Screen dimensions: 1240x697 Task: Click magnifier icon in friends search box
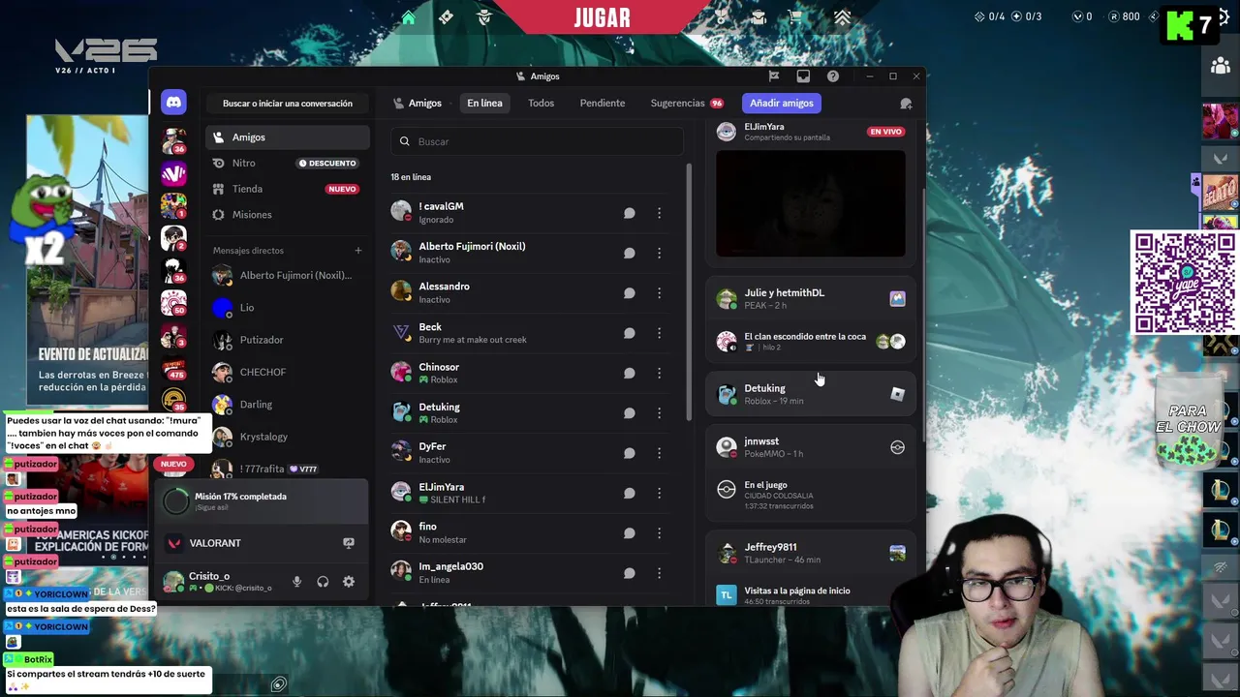[405, 141]
